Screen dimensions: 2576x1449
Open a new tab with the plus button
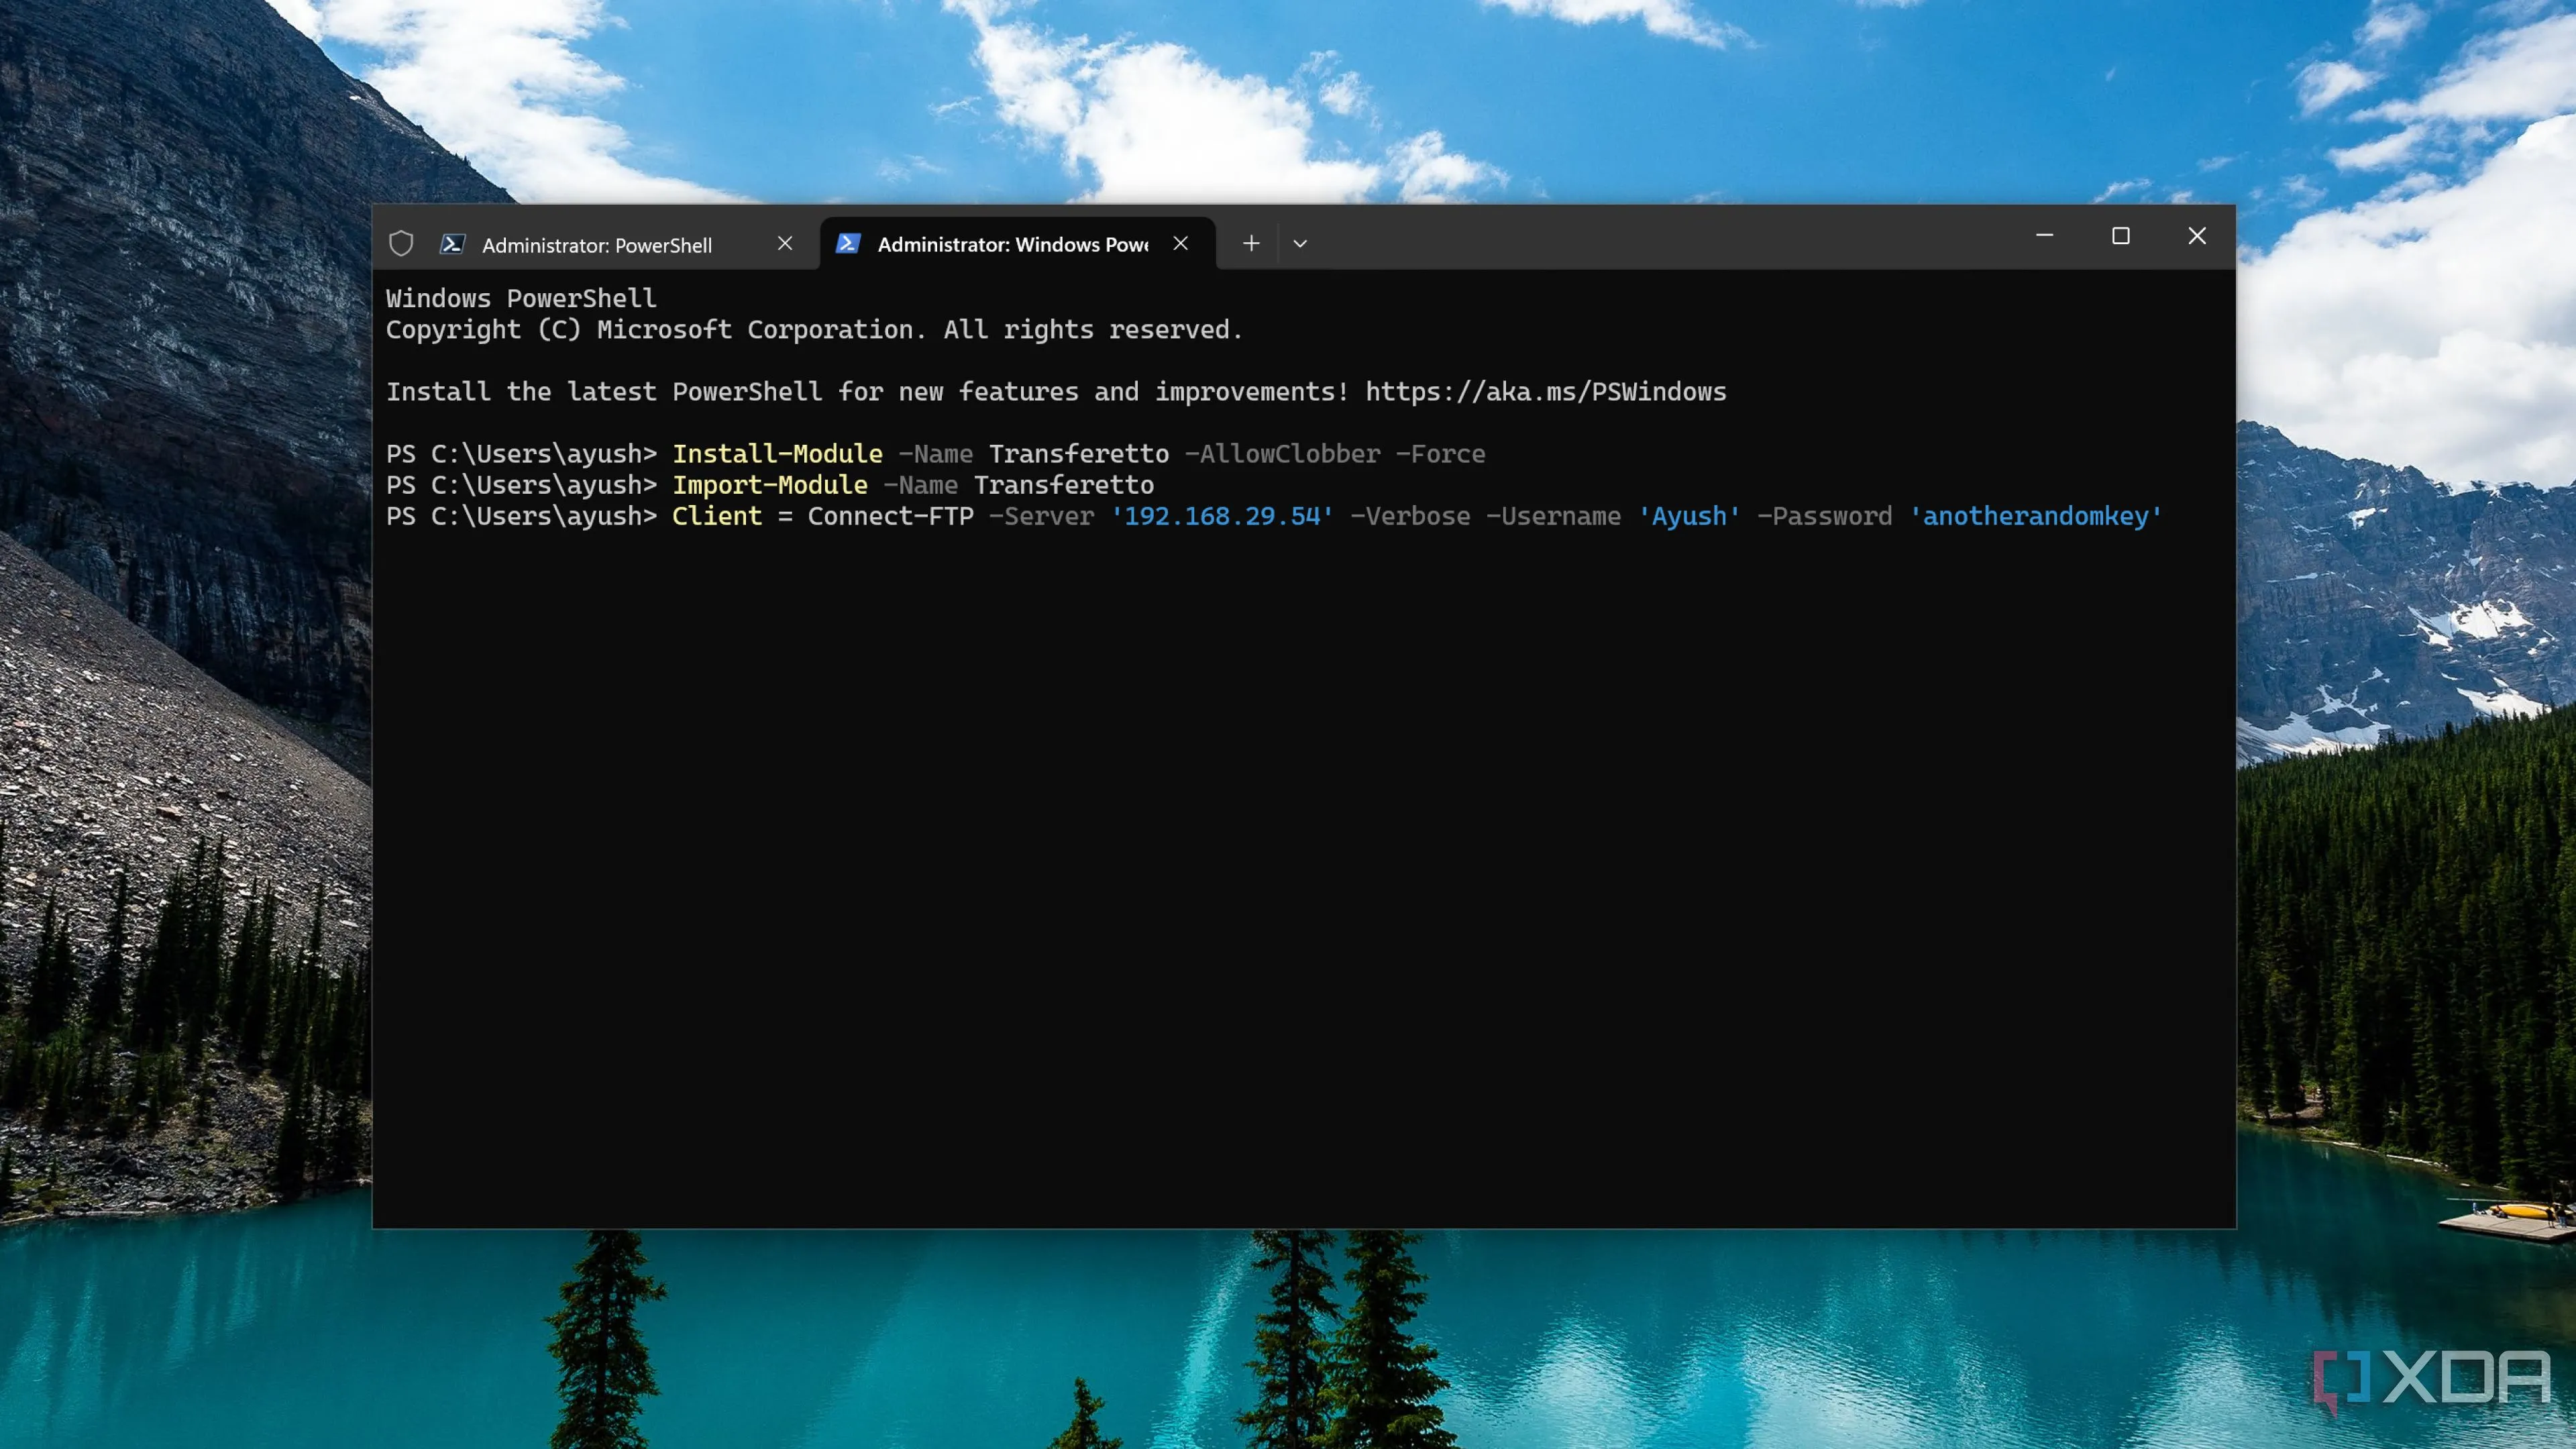[x=1251, y=243]
